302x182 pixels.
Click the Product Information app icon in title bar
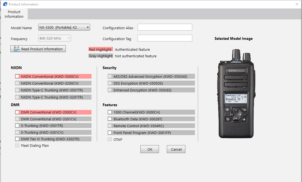(5, 4)
